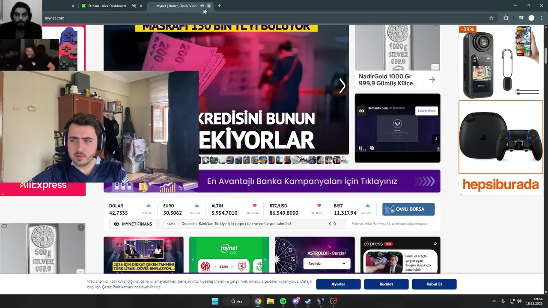Open volume control in system tray
The width and height of the screenshot is (548, 308).
519,301
